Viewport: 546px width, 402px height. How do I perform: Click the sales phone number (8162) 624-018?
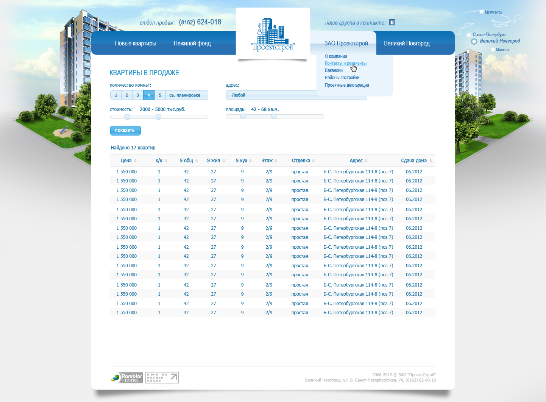pyautogui.click(x=200, y=22)
